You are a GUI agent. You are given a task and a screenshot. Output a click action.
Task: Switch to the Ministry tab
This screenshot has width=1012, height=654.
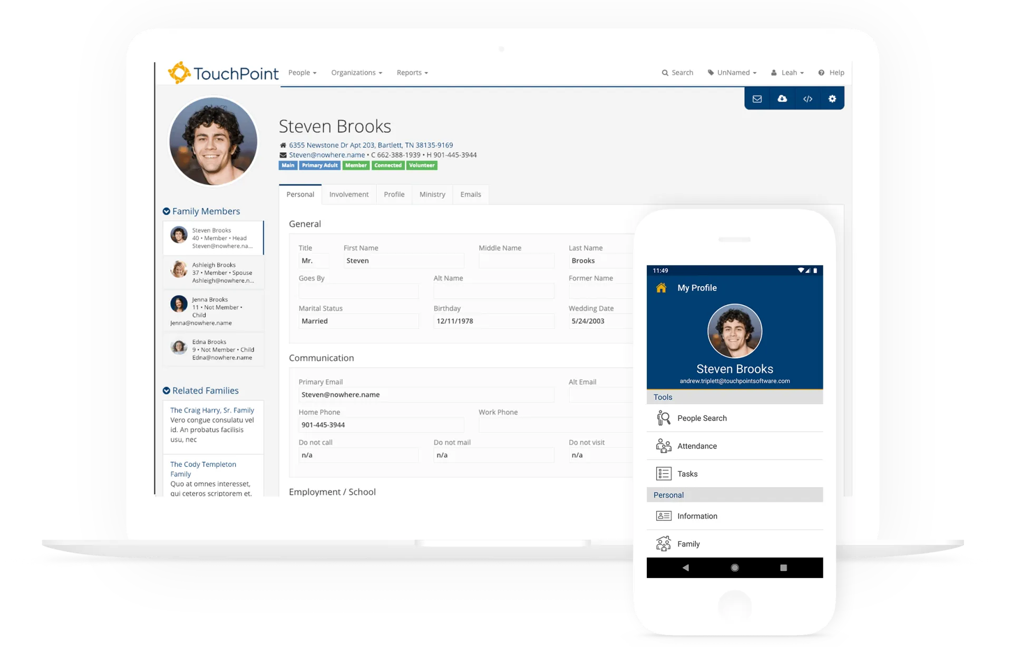(432, 194)
